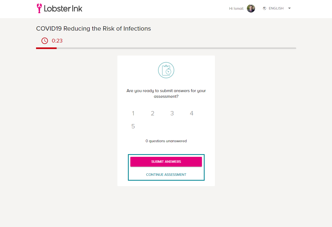The width and height of the screenshot is (332, 227).
Task: Click the 0:23 countdown timer text
Action: pyautogui.click(x=57, y=41)
